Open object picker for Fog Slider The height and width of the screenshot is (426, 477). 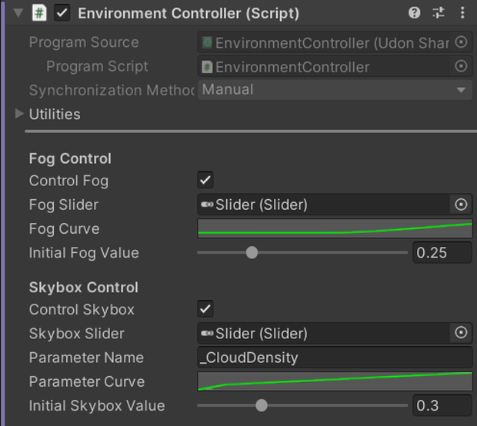tap(461, 205)
